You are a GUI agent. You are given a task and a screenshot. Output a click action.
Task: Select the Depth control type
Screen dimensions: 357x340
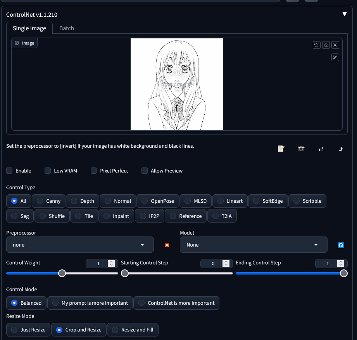coord(83,201)
